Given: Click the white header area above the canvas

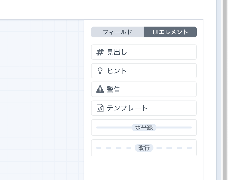Looking at the screenshot, I should 100,9.
